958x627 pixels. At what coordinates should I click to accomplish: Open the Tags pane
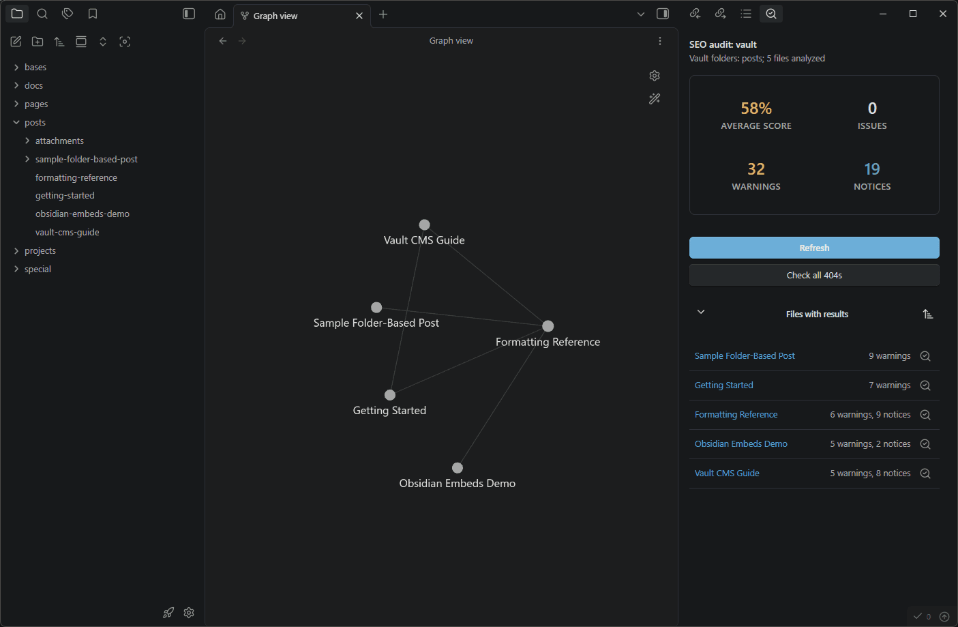coord(68,14)
